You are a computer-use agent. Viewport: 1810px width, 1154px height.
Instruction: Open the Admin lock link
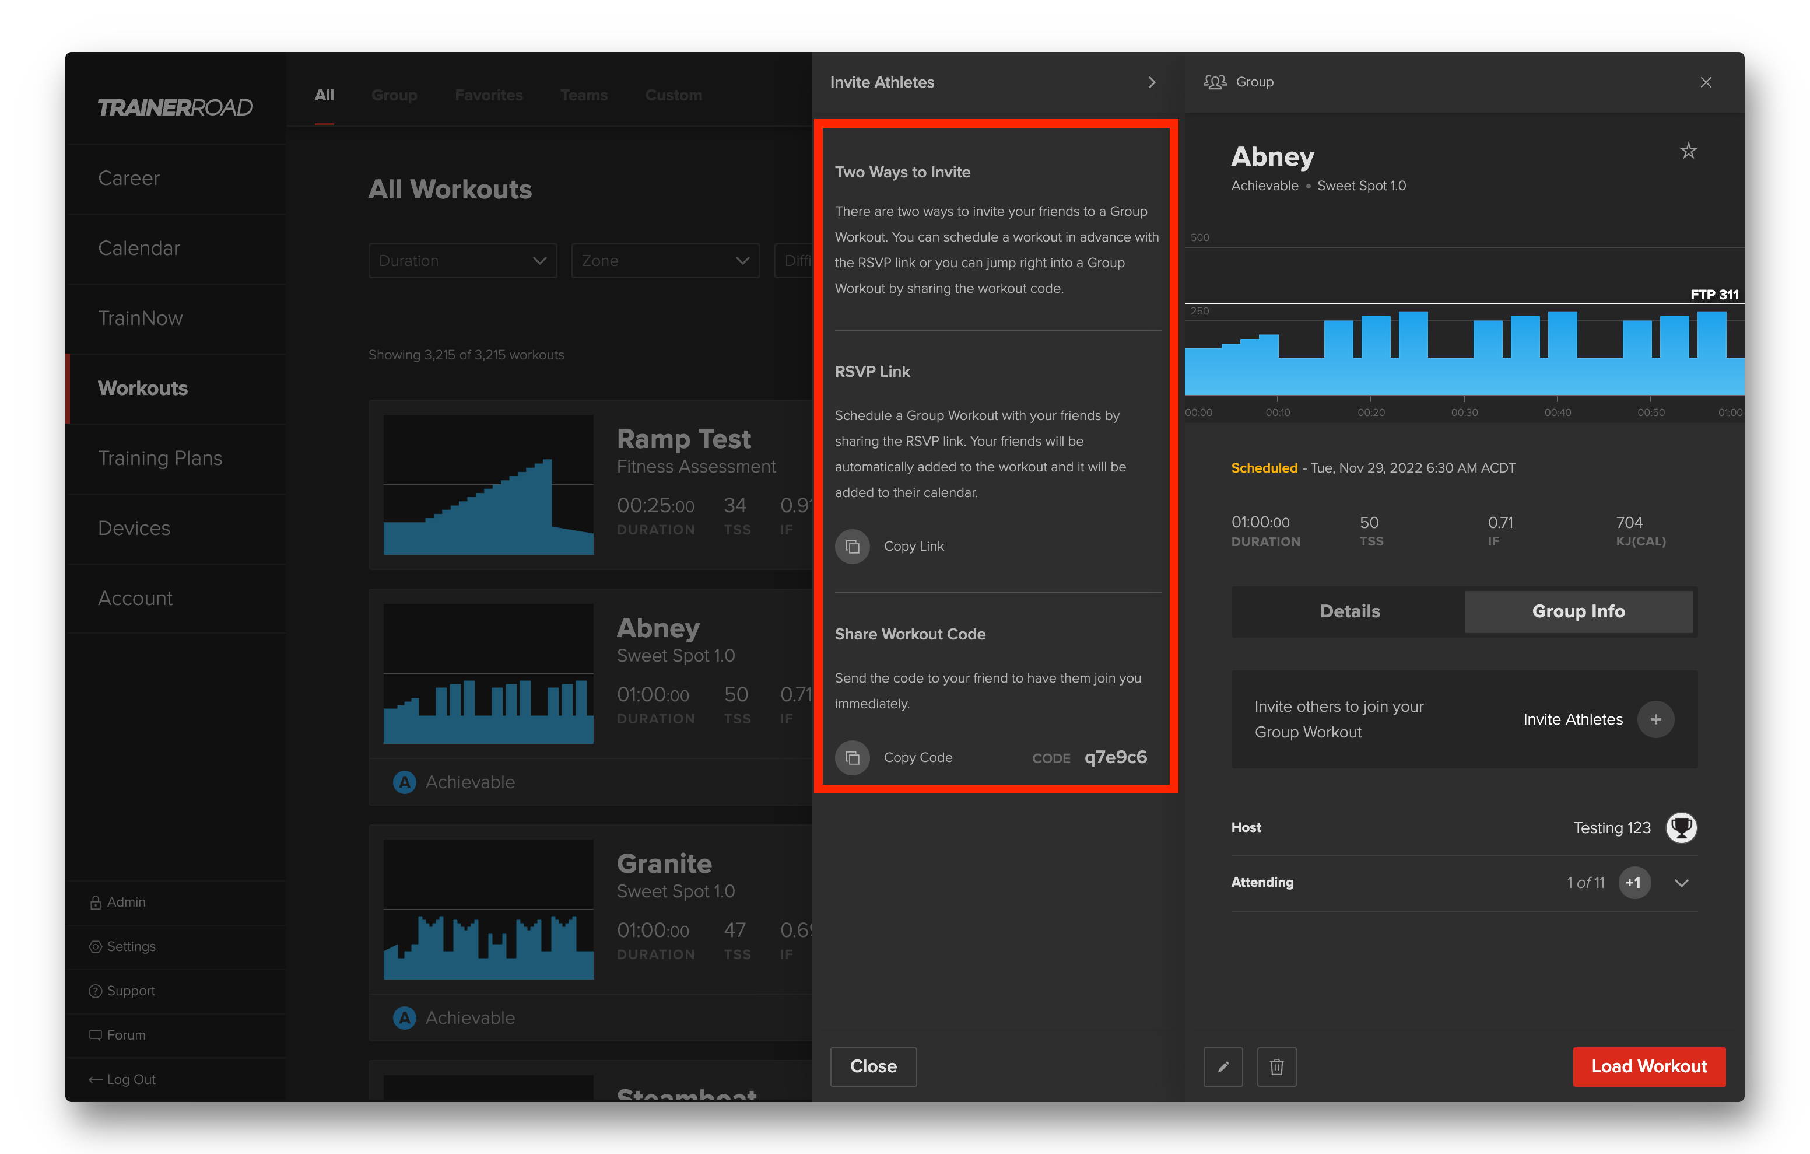point(118,902)
